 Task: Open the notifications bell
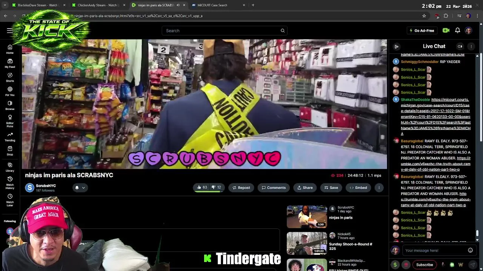[457, 30]
